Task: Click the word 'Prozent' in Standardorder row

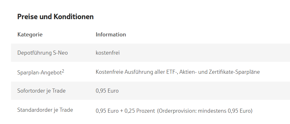Action: coord(145,111)
